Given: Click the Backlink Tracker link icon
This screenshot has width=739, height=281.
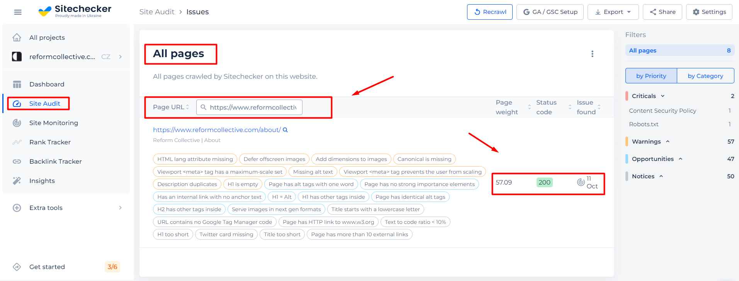Looking at the screenshot, I should (17, 161).
